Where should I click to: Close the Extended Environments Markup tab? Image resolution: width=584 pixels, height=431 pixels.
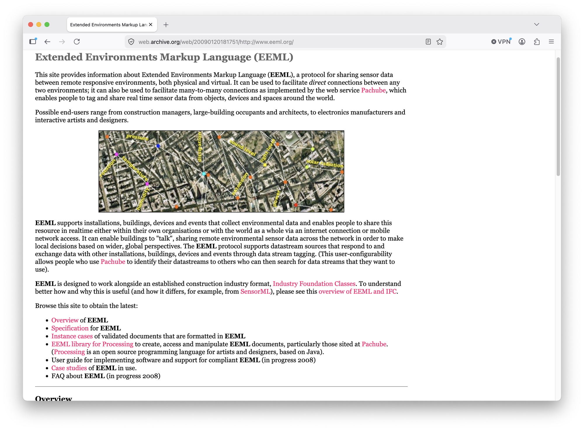pyautogui.click(x=151, y=25)
